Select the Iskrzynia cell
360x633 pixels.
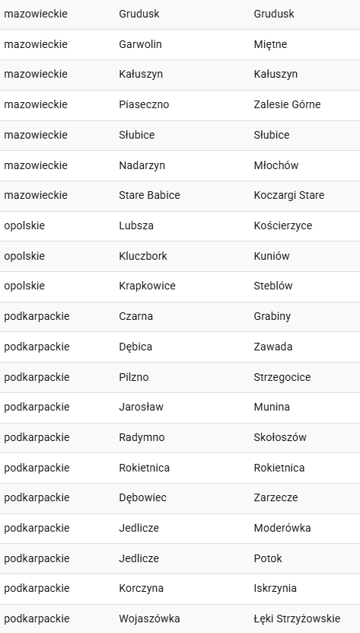click(x=275, y=589)
